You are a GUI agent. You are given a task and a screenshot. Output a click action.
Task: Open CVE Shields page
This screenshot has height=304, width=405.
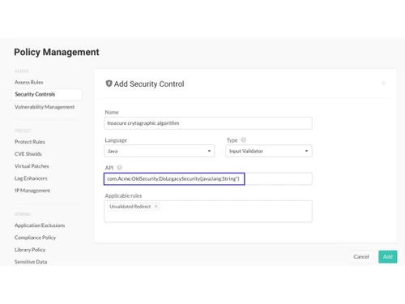pyautogui.click(x=28, y=154)
